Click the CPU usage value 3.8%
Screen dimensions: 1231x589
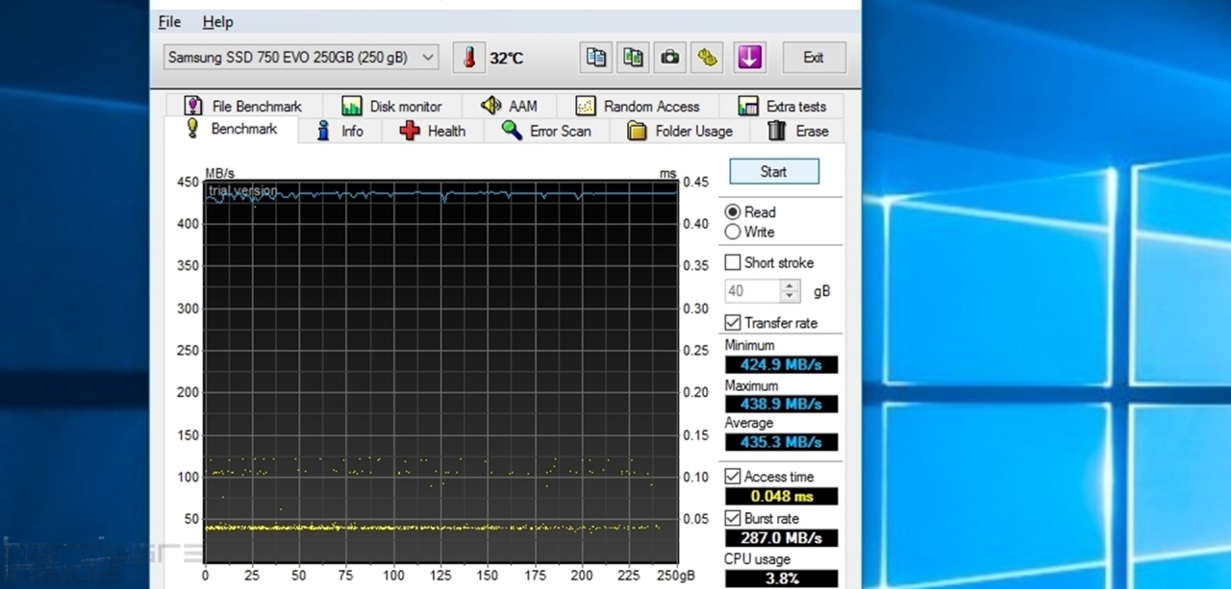coord(781,578)
